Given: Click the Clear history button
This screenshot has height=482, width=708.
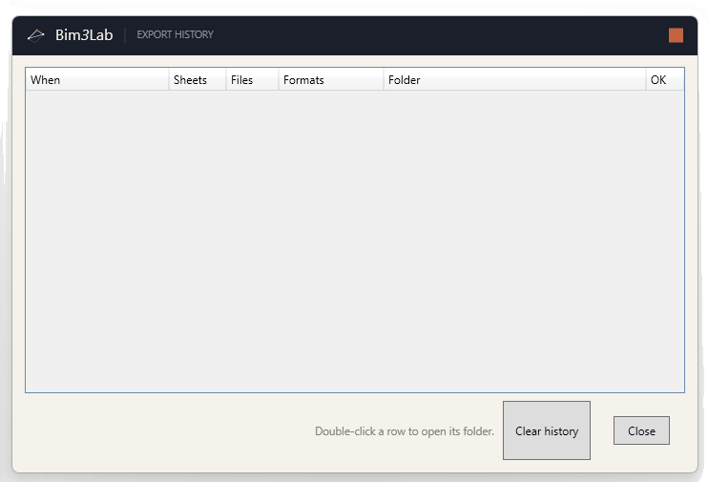Looking at the screenshot, I should click(547, 430).
